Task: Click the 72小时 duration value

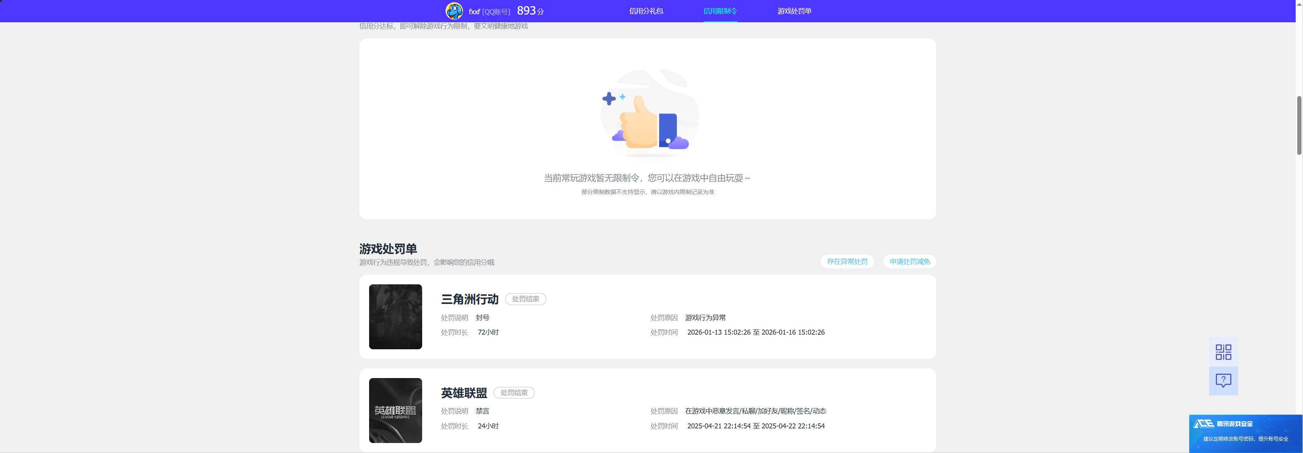Action: [488, 332]
